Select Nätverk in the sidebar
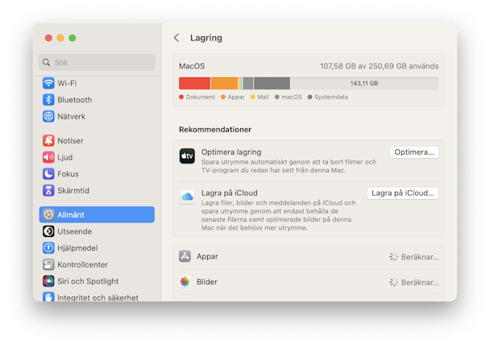Viewport: 490px width, 345px height. 71,116
